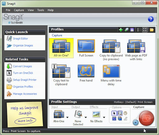Toggle the timer capture clock option

tap(125, 113)
